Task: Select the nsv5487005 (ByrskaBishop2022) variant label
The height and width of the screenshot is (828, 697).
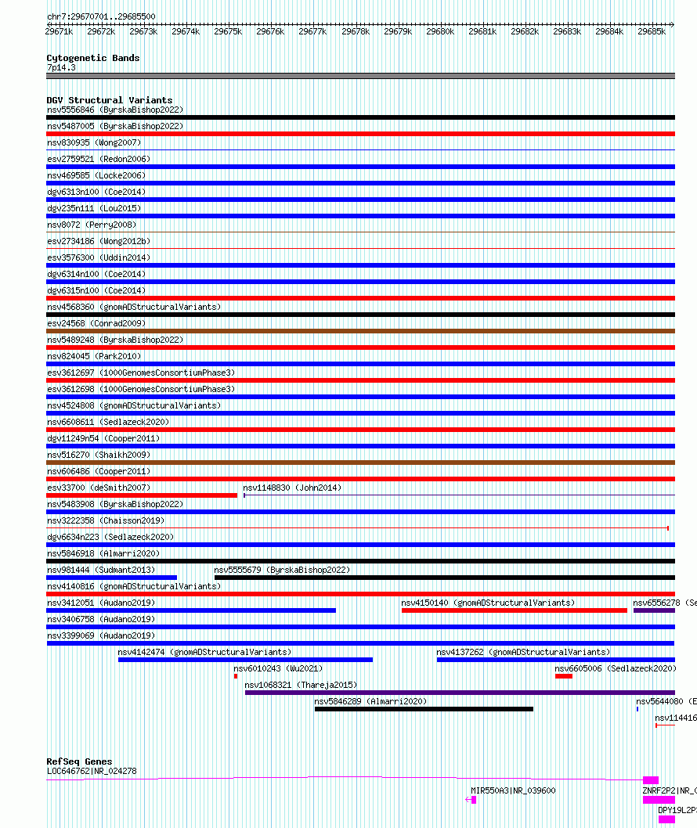Action: point(115,126)
